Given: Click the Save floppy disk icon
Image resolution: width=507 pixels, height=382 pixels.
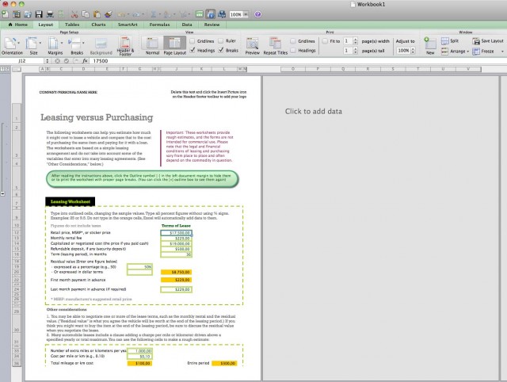Looking at the screenshot, I should (x=39, y=14).
